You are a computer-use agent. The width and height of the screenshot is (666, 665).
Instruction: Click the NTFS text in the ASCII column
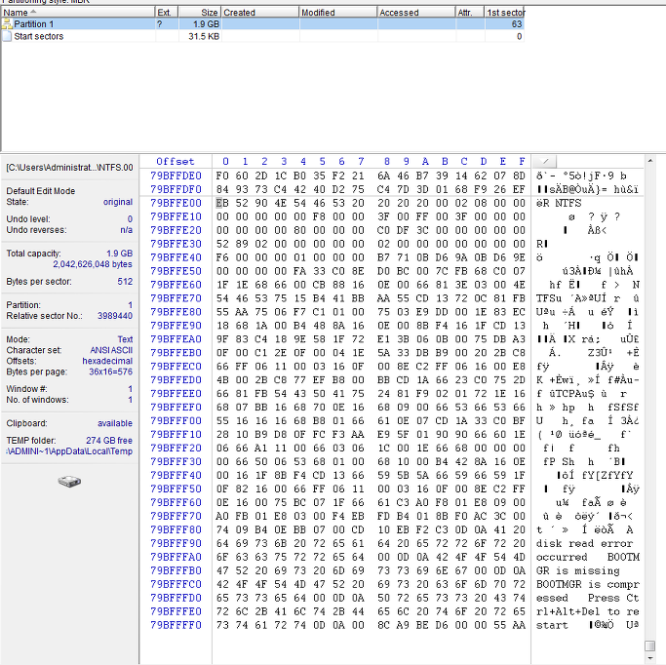pyautogui.click(x=568, y=203)
